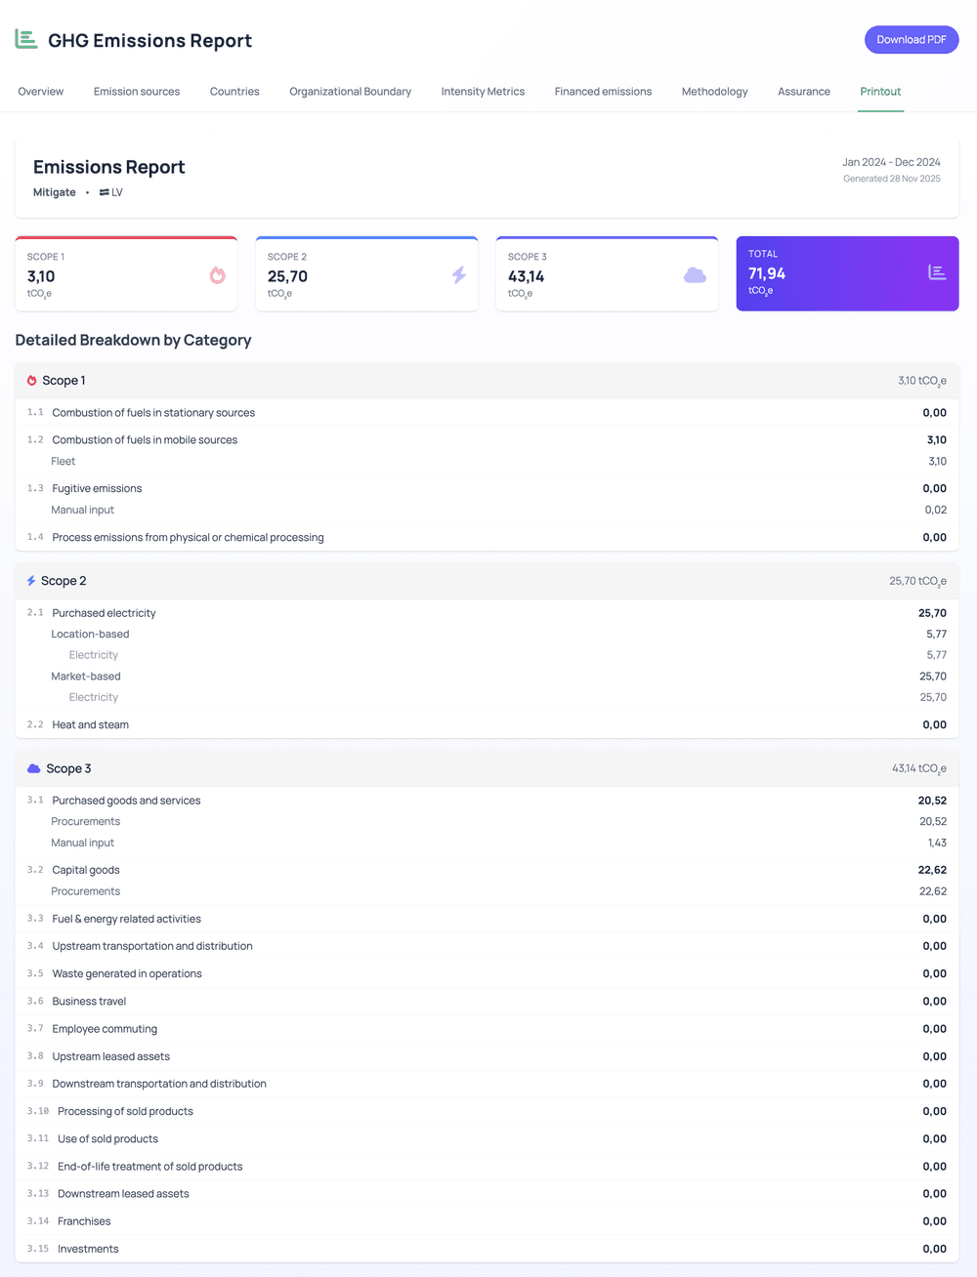Open the Financed emissions tab

point(603,92)
